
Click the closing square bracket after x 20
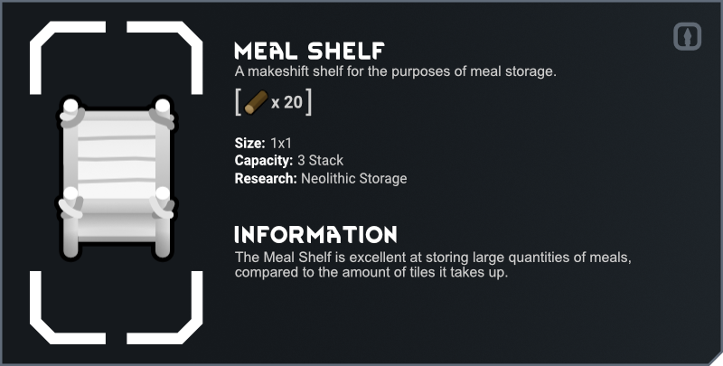click(x=309, y=102)
